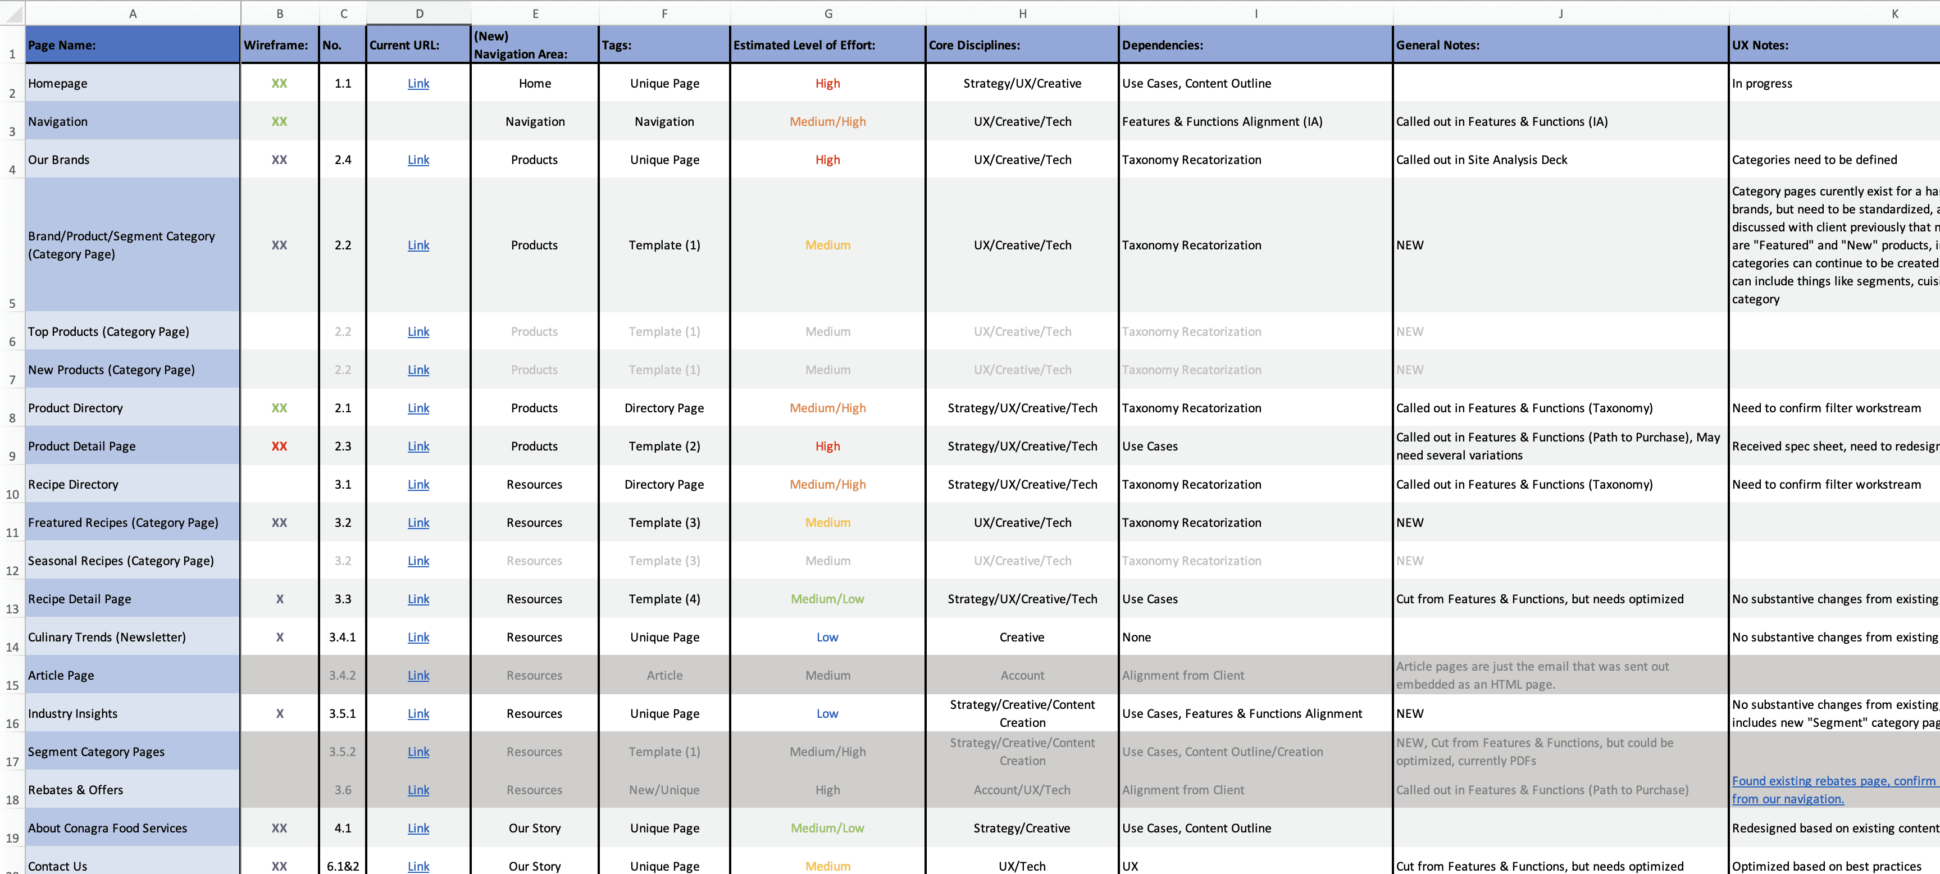Select 'Called out in Site Analysis Deck' cell
This screenshot has width=1940, height=874.
click(1560, 160)
